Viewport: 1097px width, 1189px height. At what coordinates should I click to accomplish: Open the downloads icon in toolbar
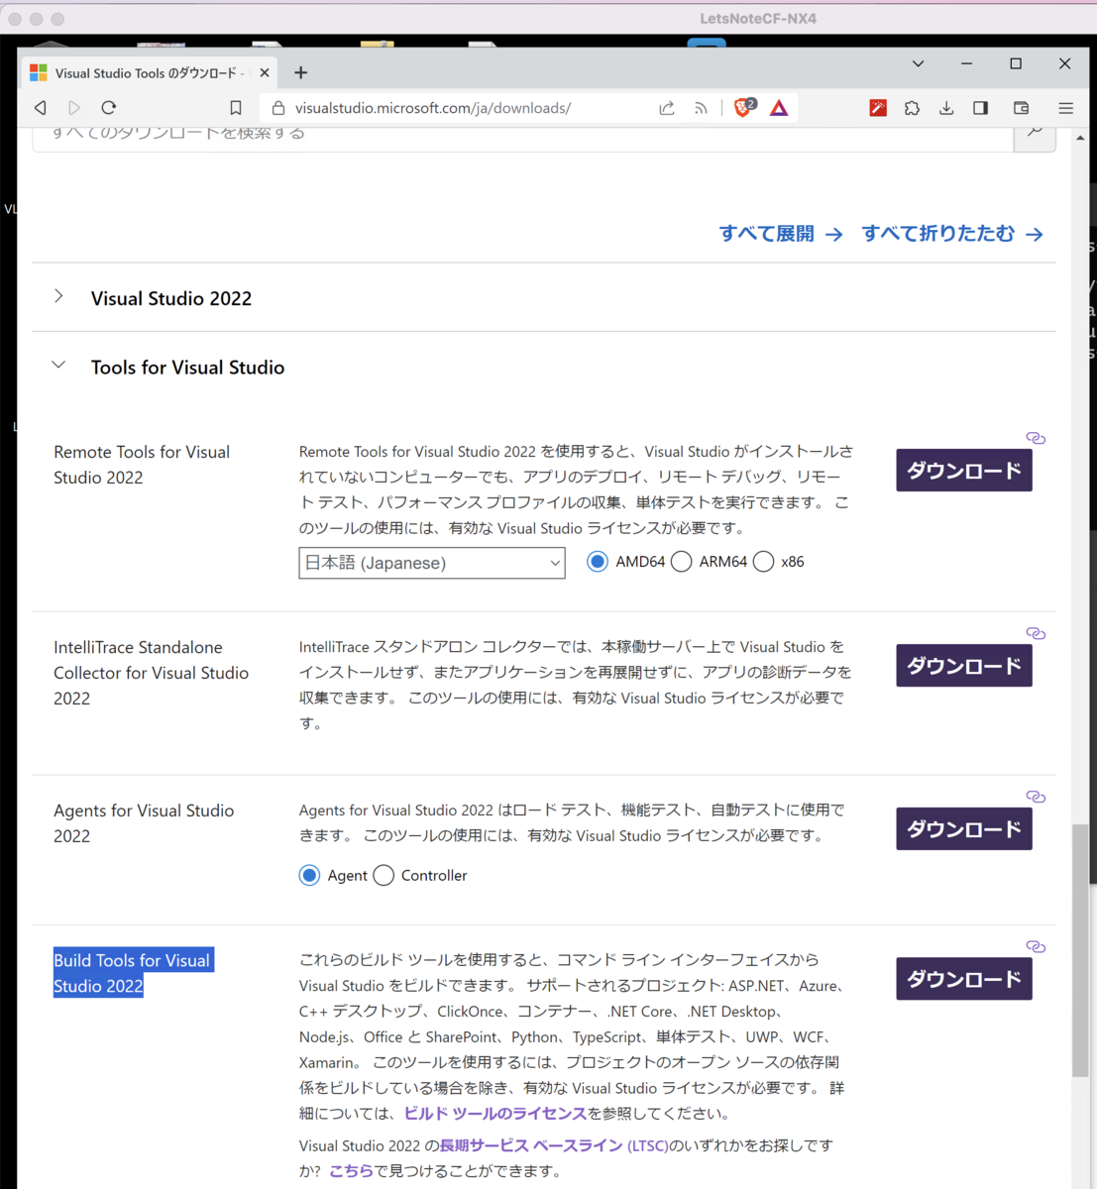point(946,108)
